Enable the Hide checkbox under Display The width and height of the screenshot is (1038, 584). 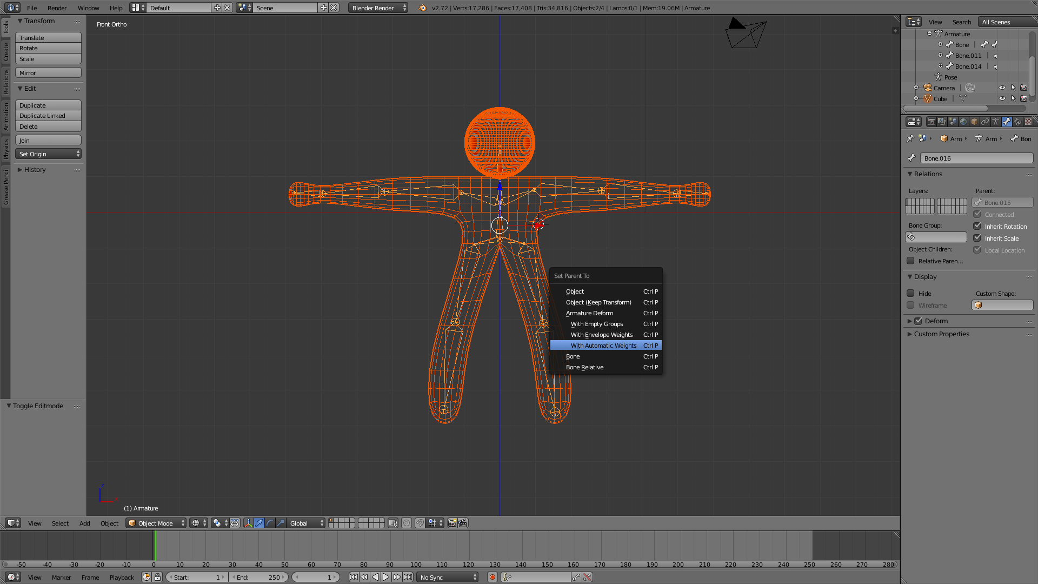coord(911,293)
